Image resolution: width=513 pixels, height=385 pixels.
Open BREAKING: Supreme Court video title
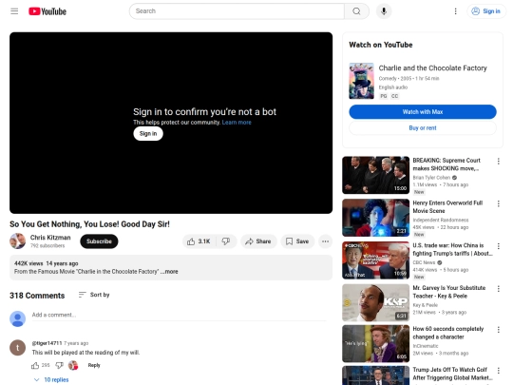pyautogui.click(x=446, y=164)
